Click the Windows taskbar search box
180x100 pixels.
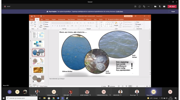coord(22,98)
